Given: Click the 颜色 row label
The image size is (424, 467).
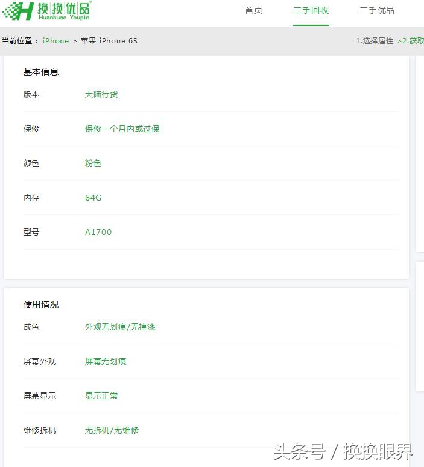Looking at the screenshot, I should 31,163.
